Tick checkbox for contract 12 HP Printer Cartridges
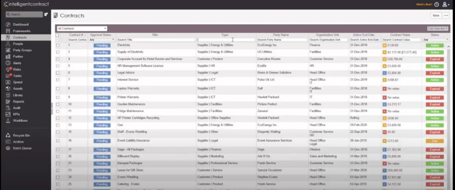This screenshot has height=190, width=455. 58,118
